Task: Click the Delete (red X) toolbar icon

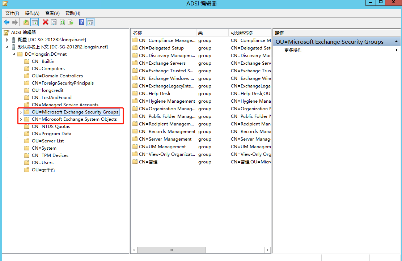Action: tap(45, 22)
